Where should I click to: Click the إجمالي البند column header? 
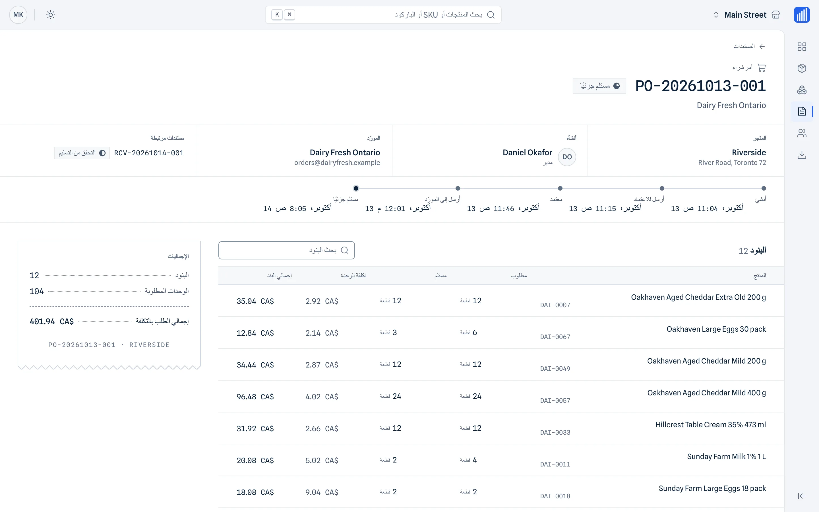[280, 276]
